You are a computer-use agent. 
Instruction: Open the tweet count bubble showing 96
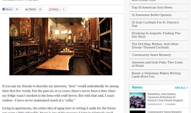pos(40,9)
